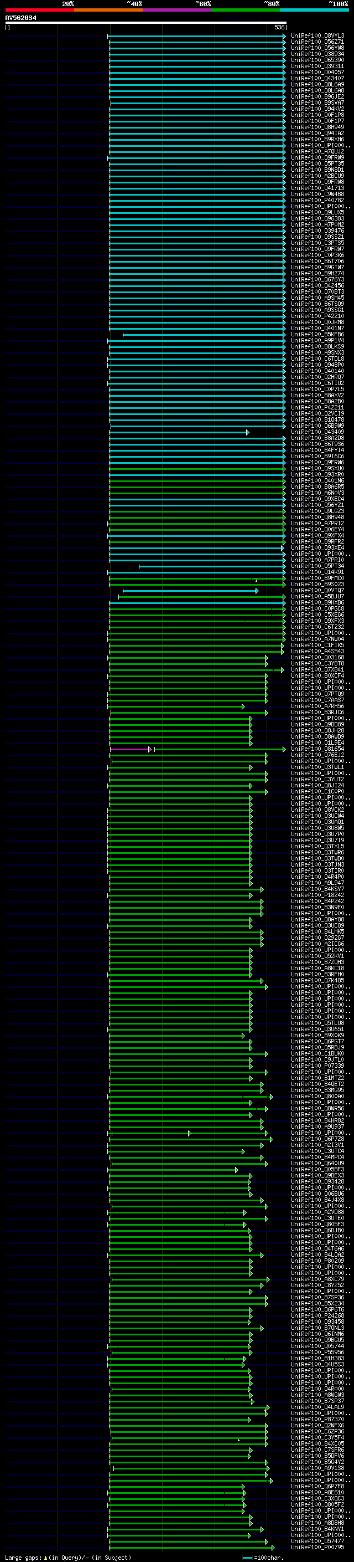The height and width of the screenshot is (1562, 354).
Task: Select the UniRef100_P24268 label
Action: click(317, 1317)
